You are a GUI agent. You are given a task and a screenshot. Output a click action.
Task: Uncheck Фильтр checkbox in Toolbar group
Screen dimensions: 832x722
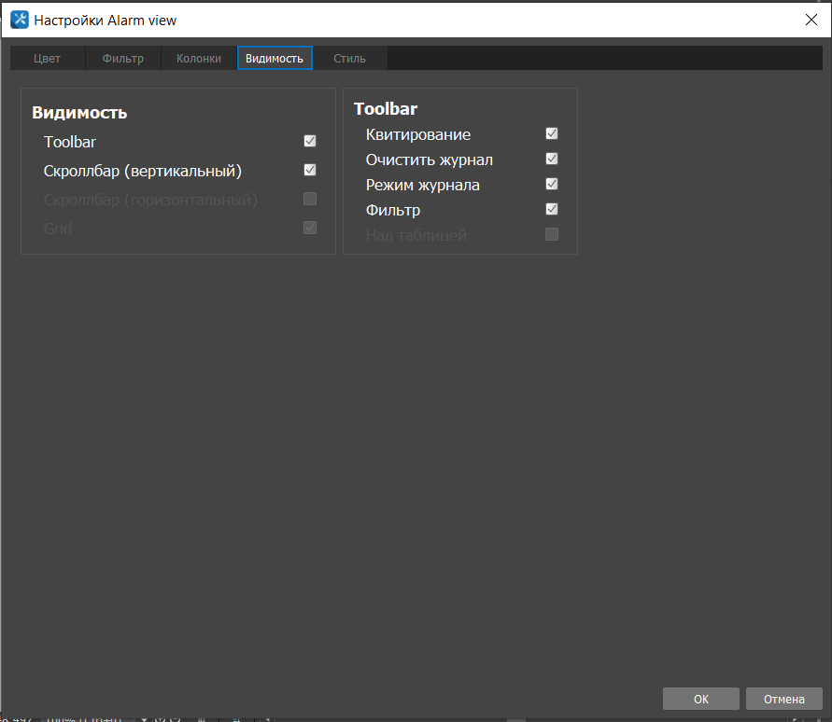tap(552, 210)
